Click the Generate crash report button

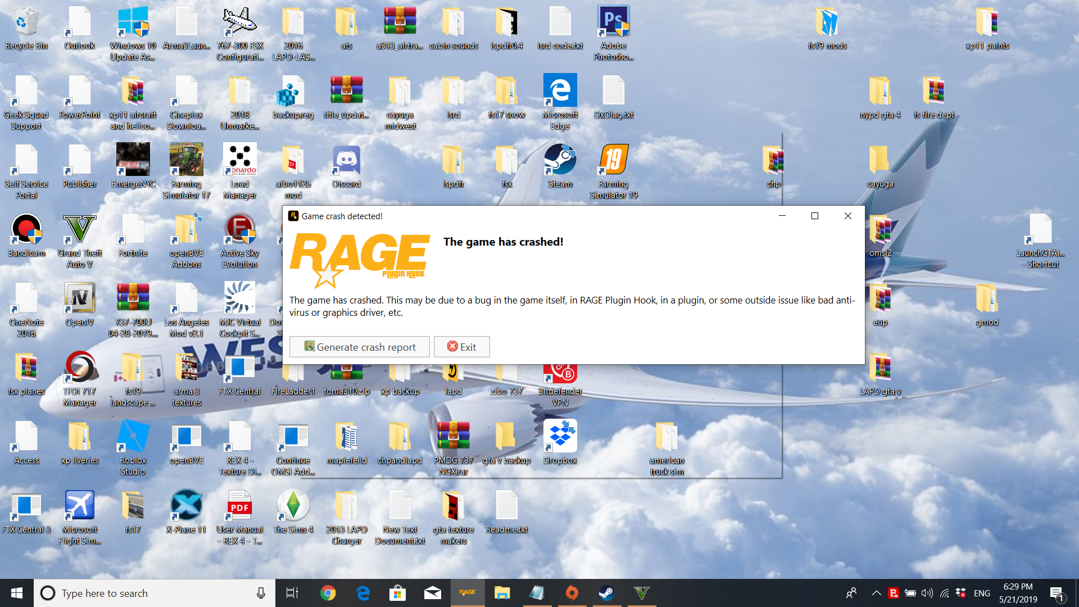click(360, 347)
